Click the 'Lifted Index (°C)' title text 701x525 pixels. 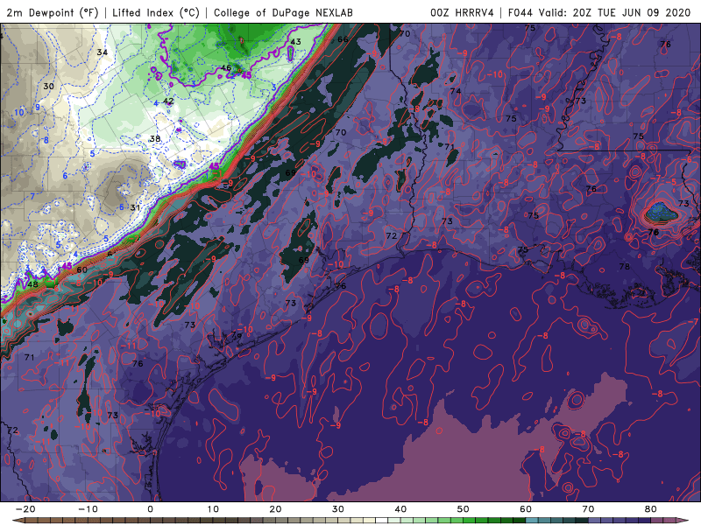[156, 12]
